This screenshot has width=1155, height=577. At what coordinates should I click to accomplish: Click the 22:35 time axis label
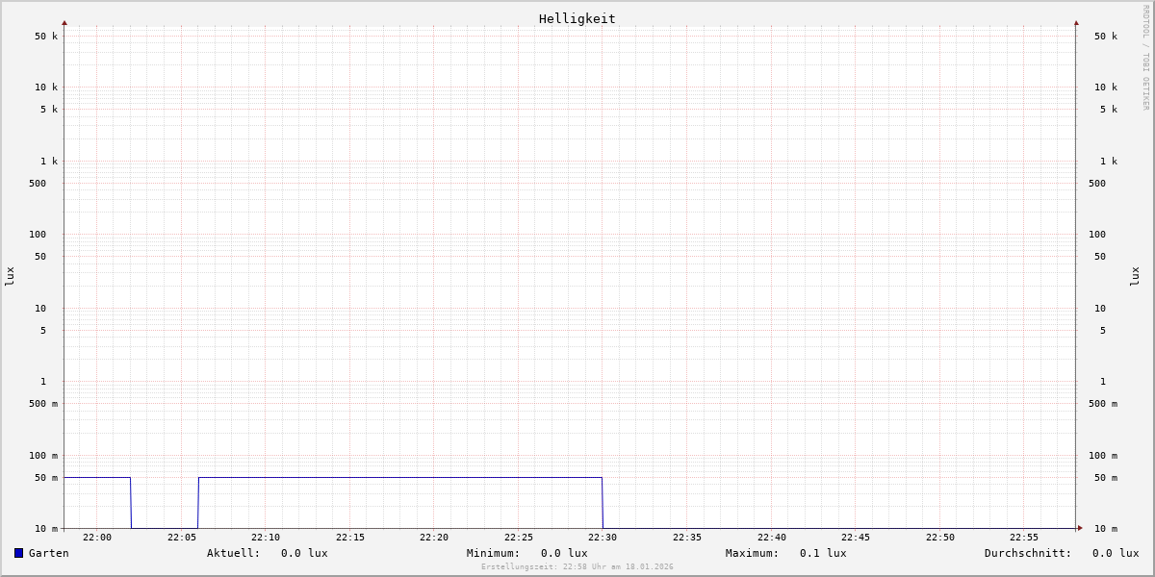(687, 538)
